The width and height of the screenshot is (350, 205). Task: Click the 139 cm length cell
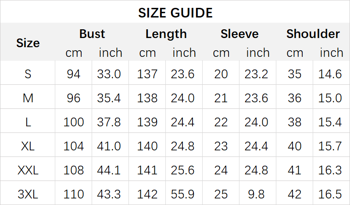pos(147,122)
